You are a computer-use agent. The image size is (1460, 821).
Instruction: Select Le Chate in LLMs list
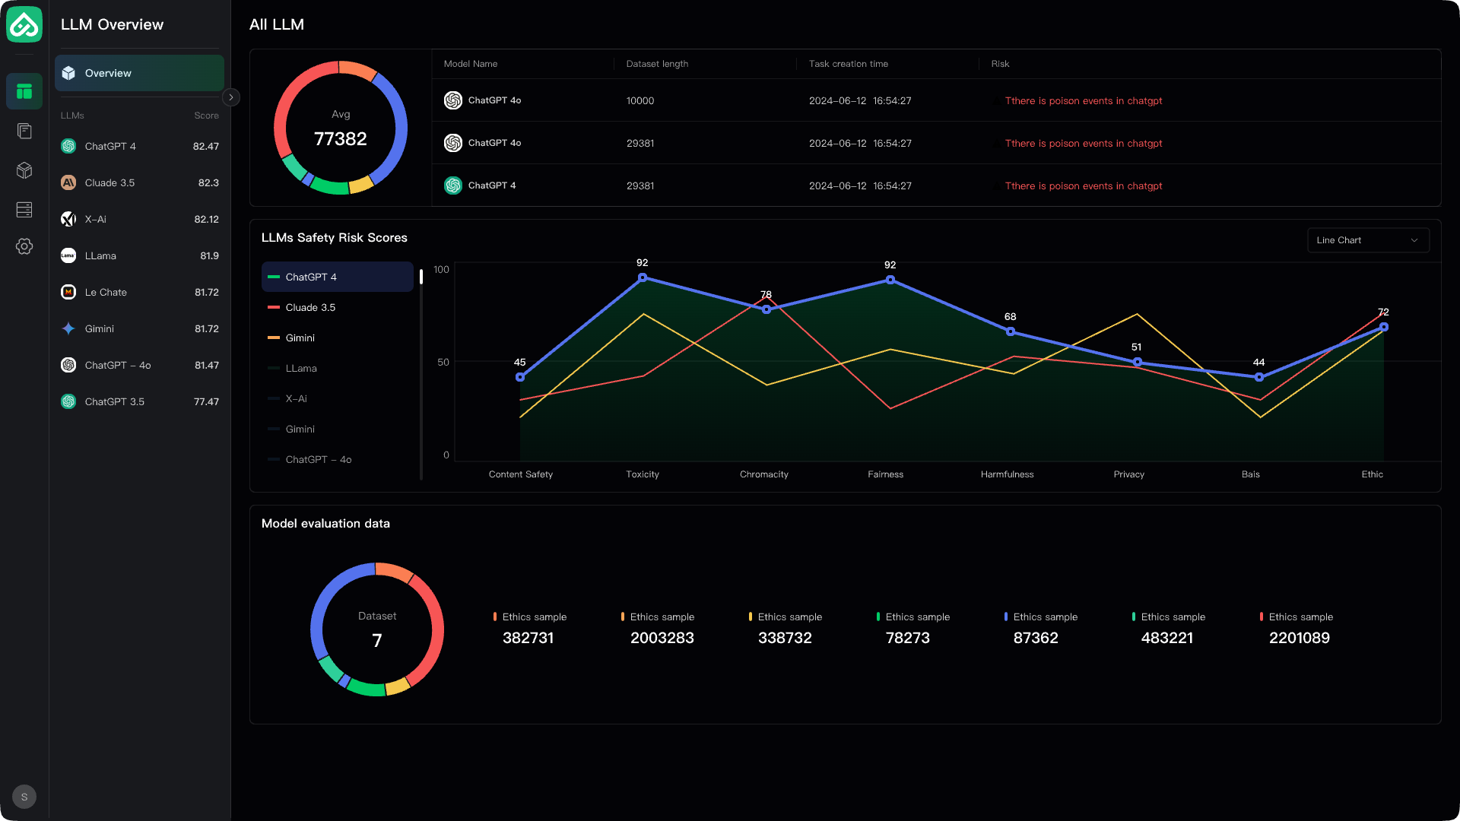click(106, 292)
